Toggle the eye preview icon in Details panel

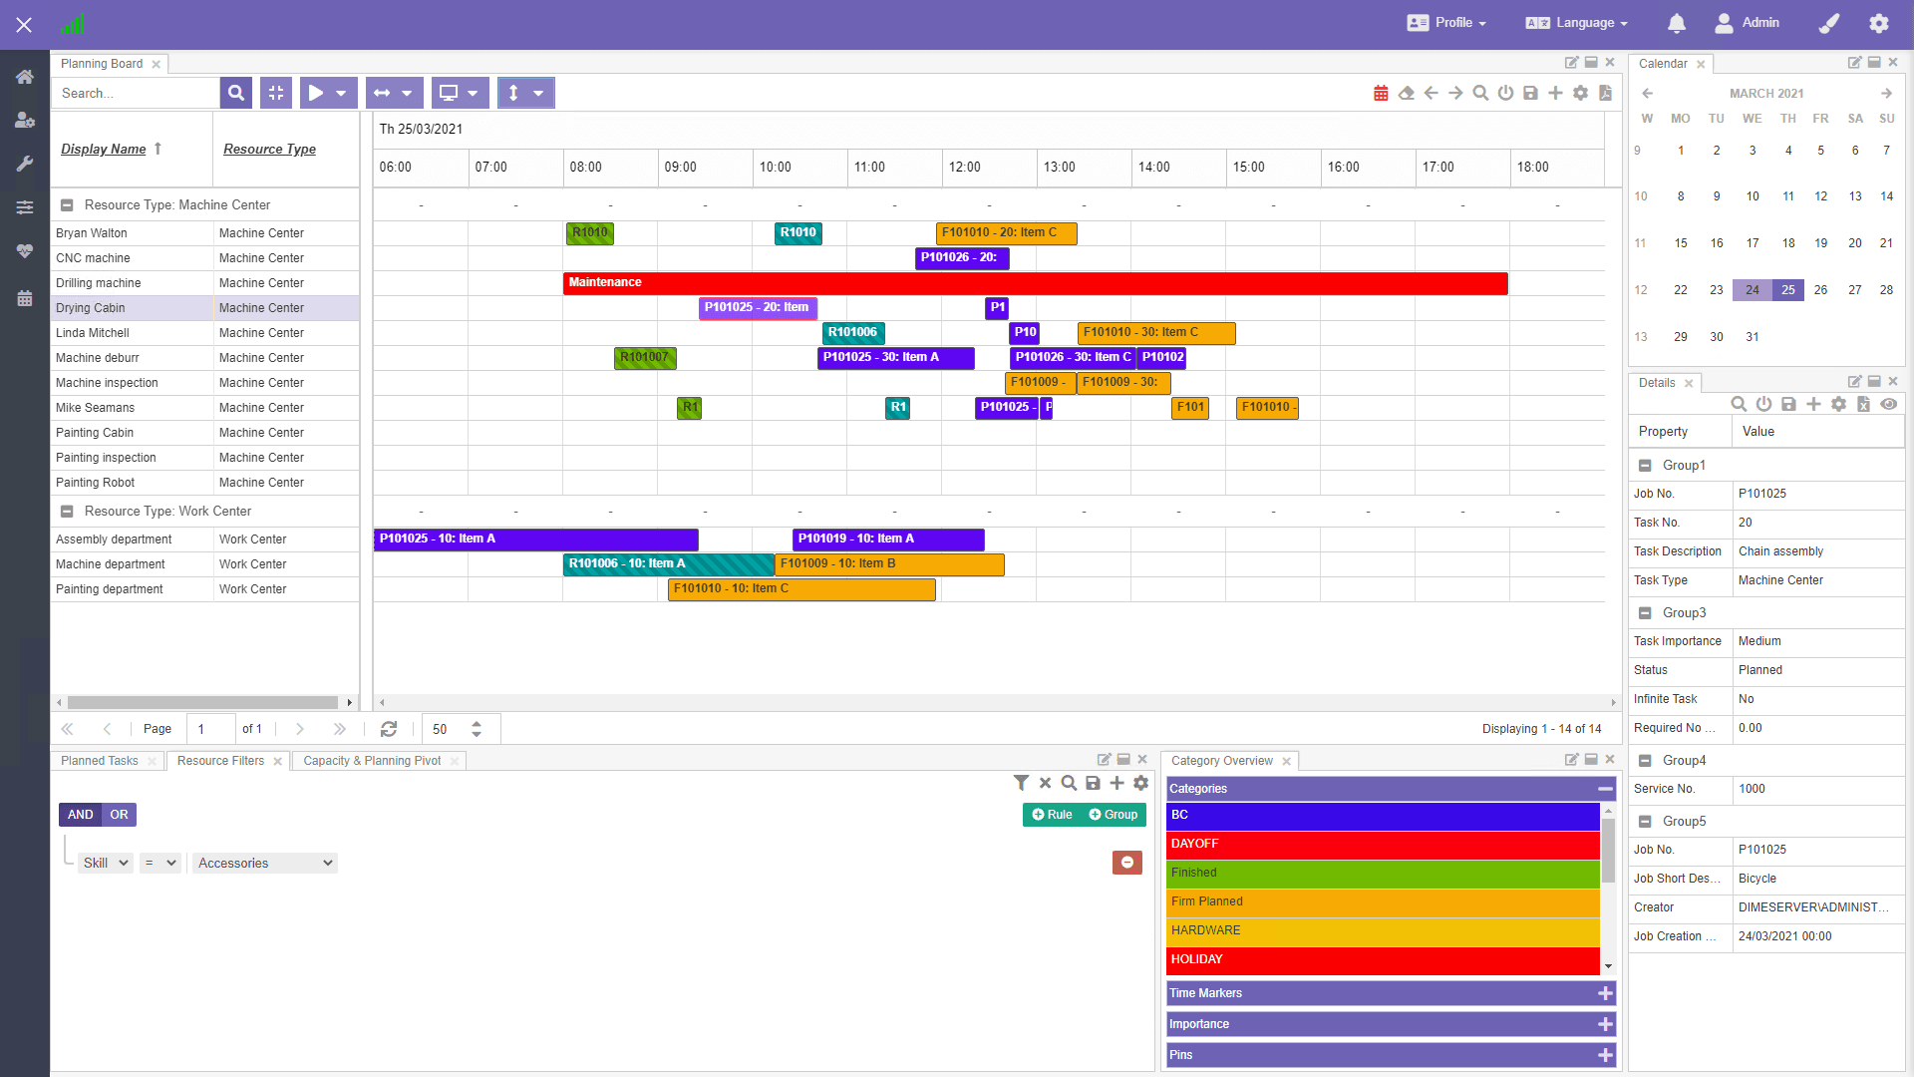pyautogui.click(x=1889, y=404)
